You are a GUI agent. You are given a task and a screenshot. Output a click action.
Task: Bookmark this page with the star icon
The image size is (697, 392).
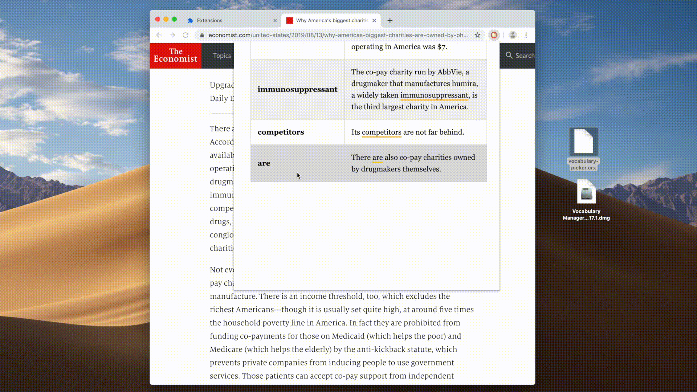point(477,35)
